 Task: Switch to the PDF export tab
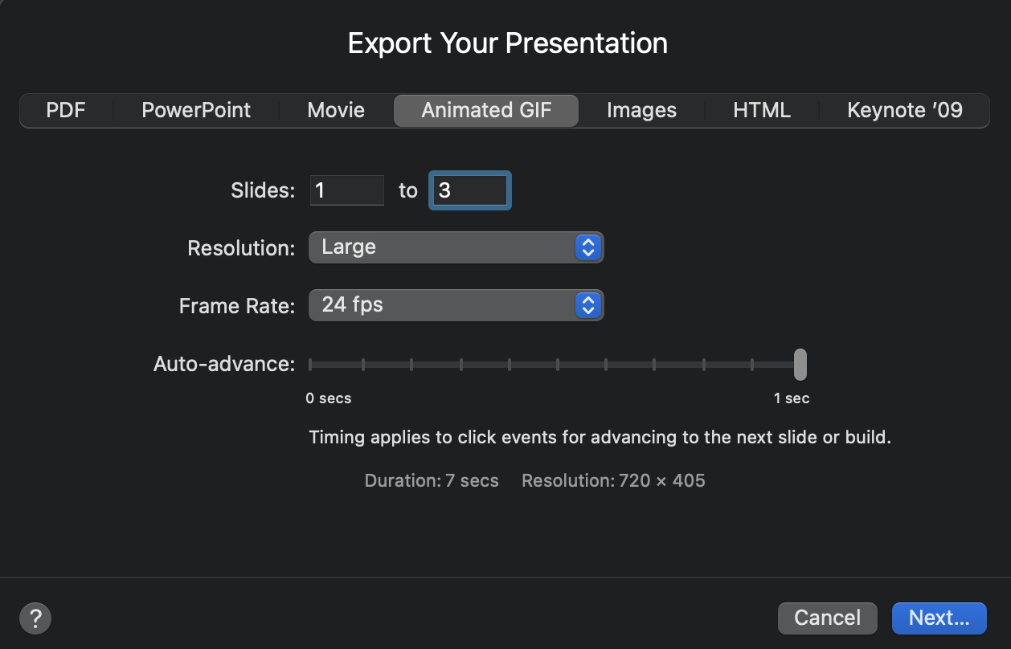coord(66,110)
